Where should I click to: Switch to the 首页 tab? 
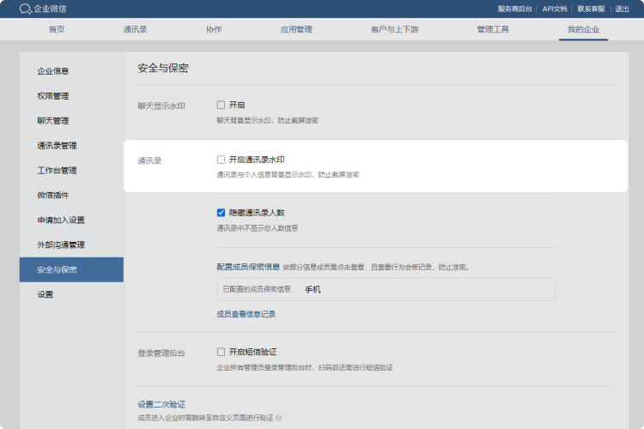(x=57, y=29)
